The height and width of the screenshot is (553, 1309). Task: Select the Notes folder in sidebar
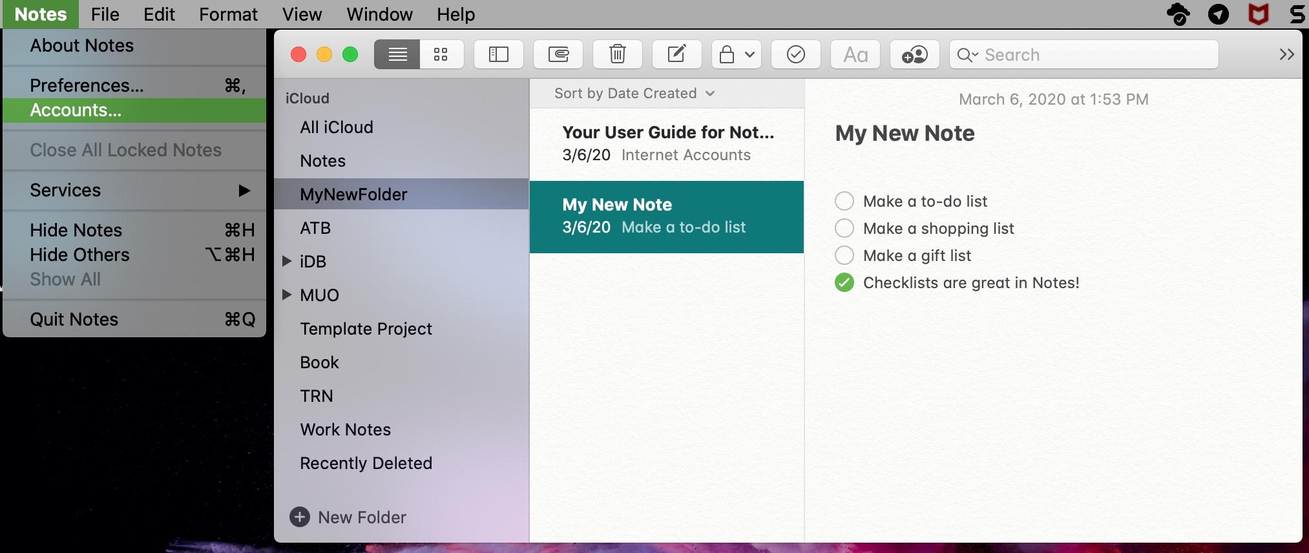point(401,161)
